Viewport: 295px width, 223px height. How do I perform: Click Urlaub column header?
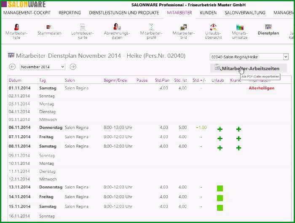pos(218,81)
